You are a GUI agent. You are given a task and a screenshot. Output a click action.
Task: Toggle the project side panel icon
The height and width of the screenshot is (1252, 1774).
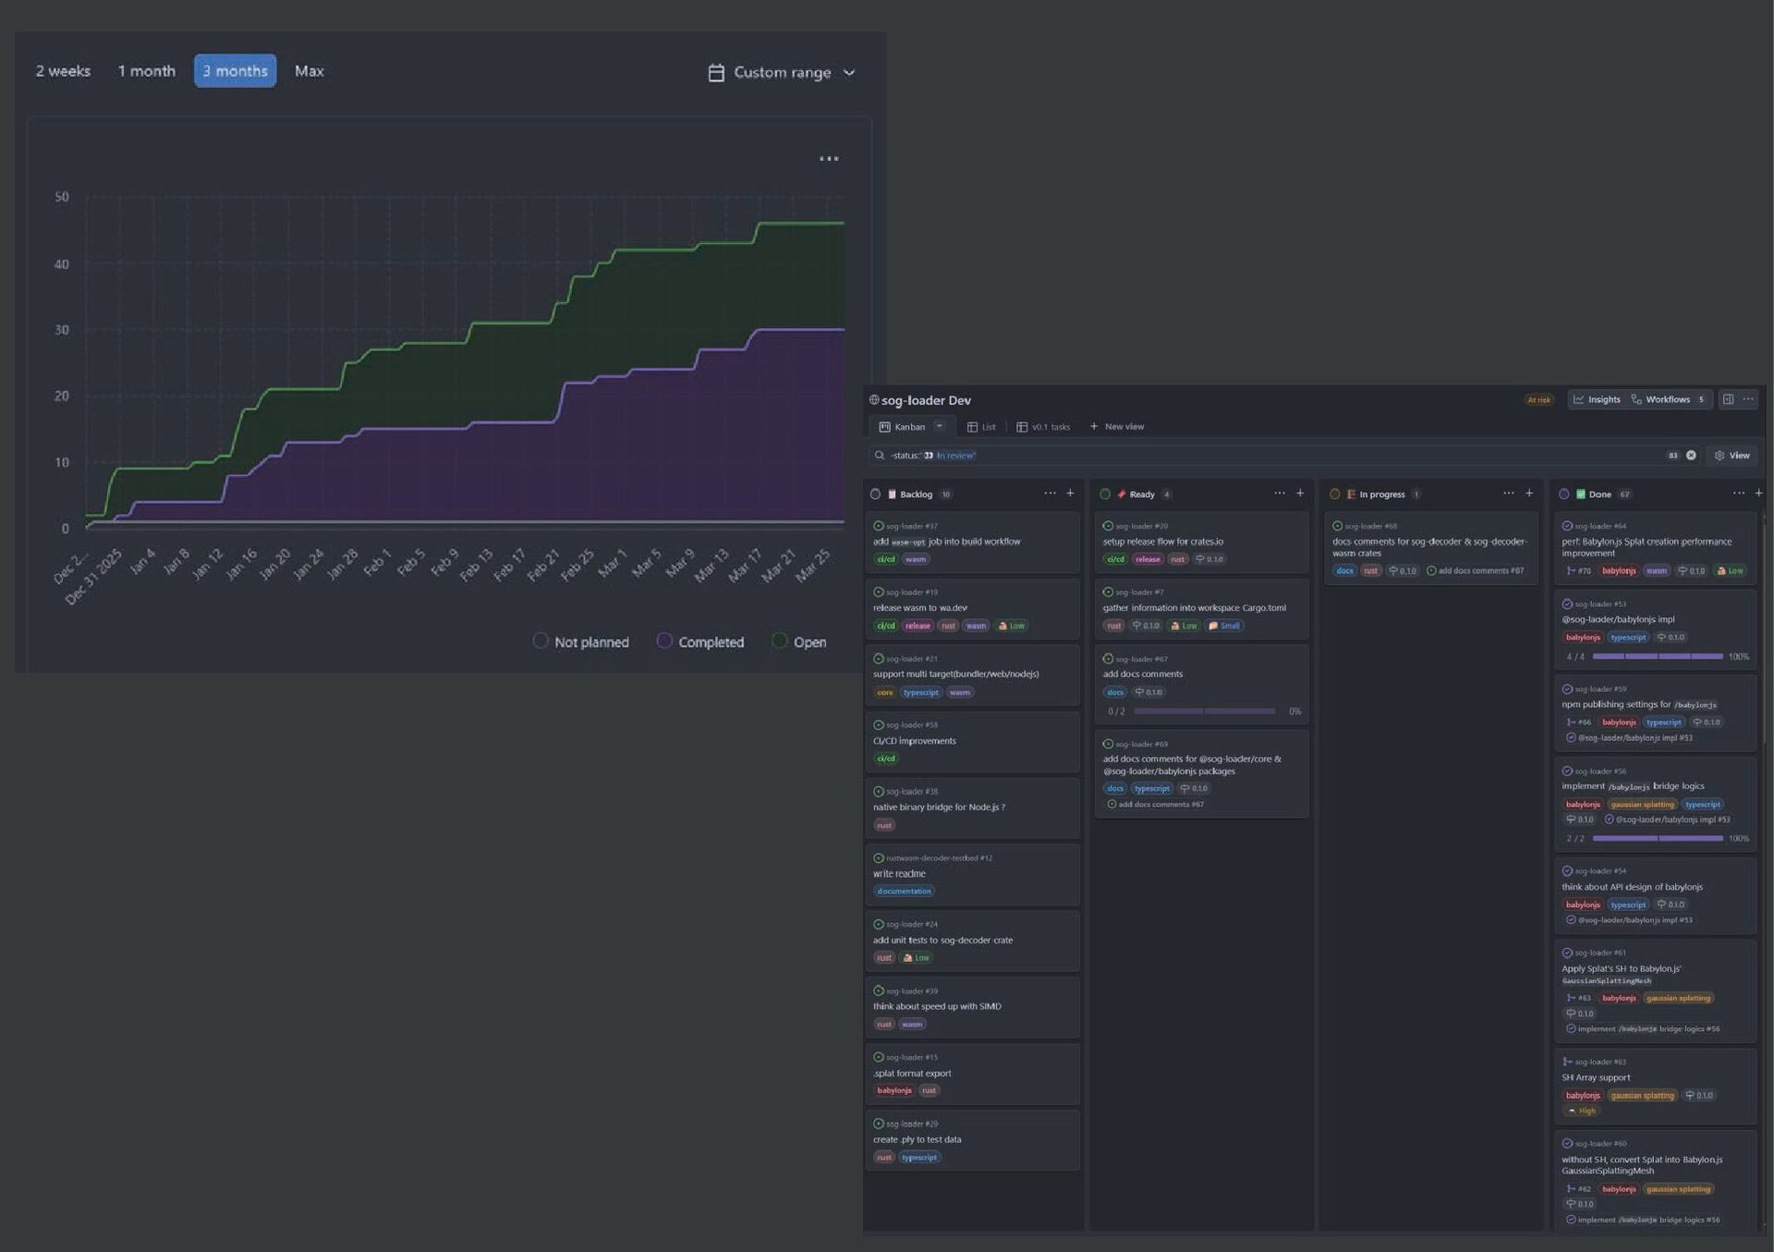pyautogui.click(x=1727, y=399)
